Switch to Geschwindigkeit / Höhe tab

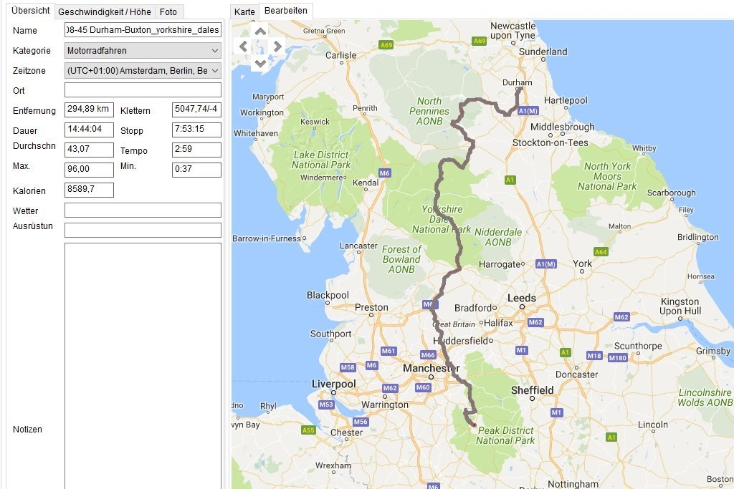[105, 12]
